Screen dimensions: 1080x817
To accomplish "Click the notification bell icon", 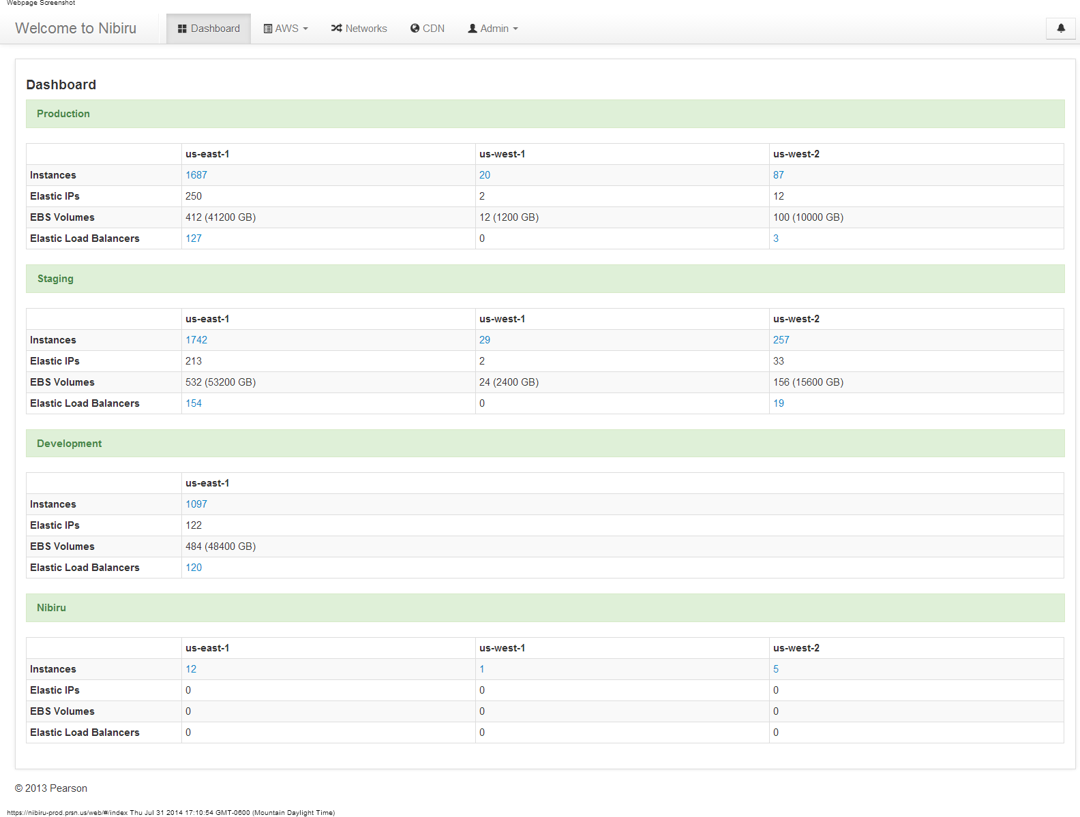I will pos(1060,28).
